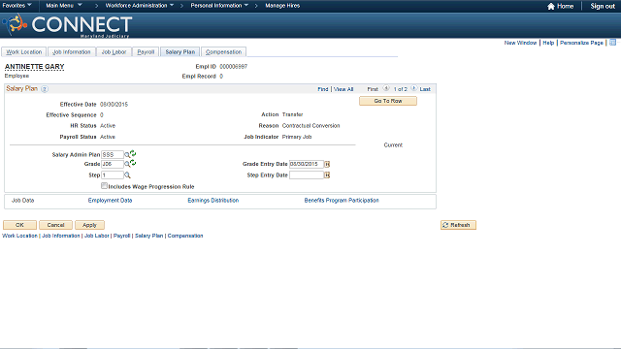
Task: Click Manage Hires breadcrumb
Action: pyautogui.click(x=282, y=6)
